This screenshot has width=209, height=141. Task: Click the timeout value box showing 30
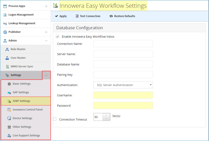[98, 117]
